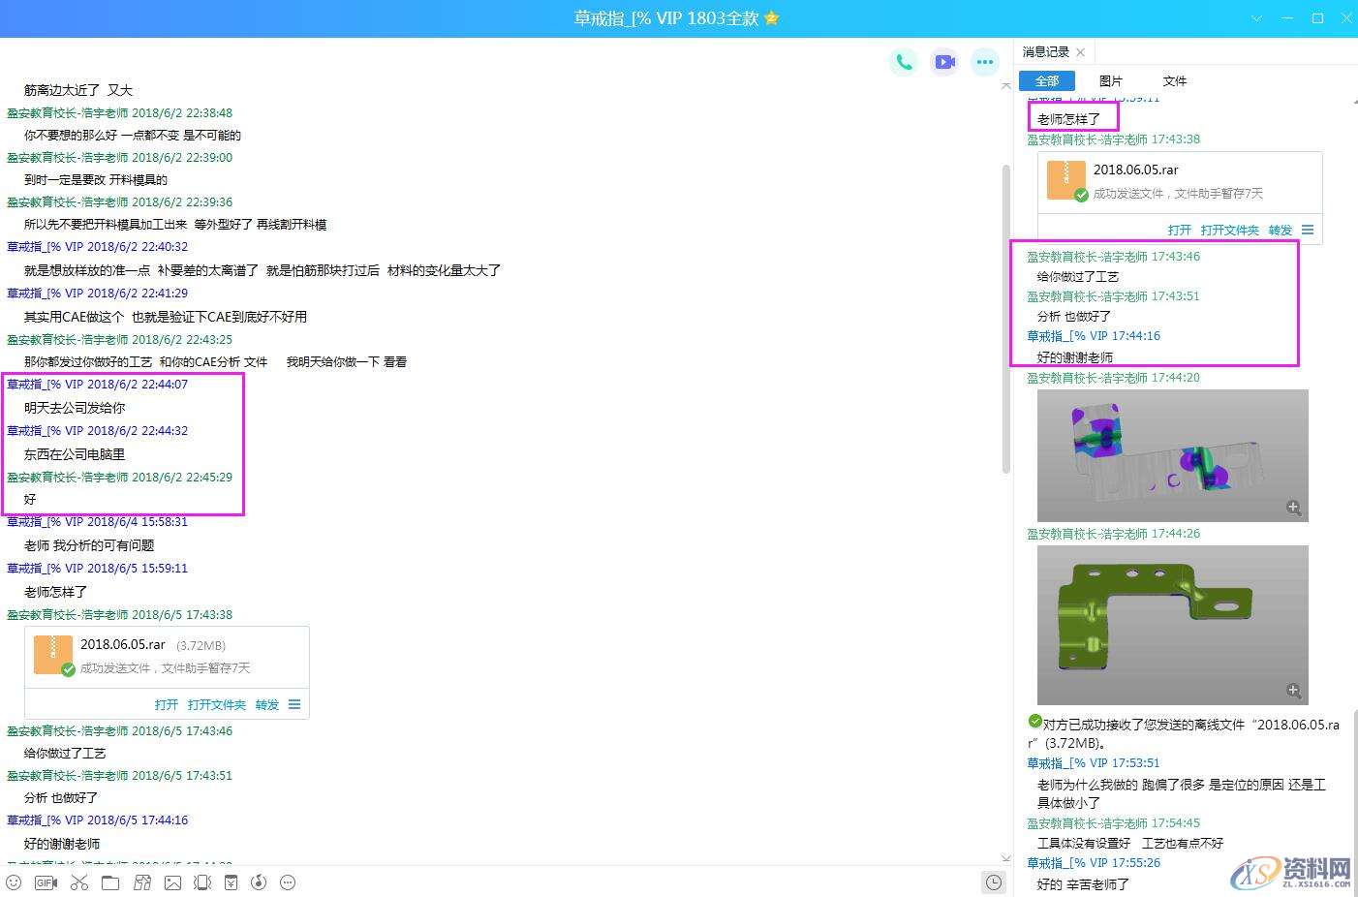
Task: Switch to the 文件 tab
Action: pos(1173,80)
